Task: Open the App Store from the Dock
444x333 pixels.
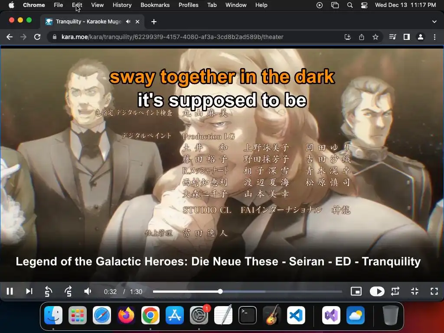Action: coord(175,315)
